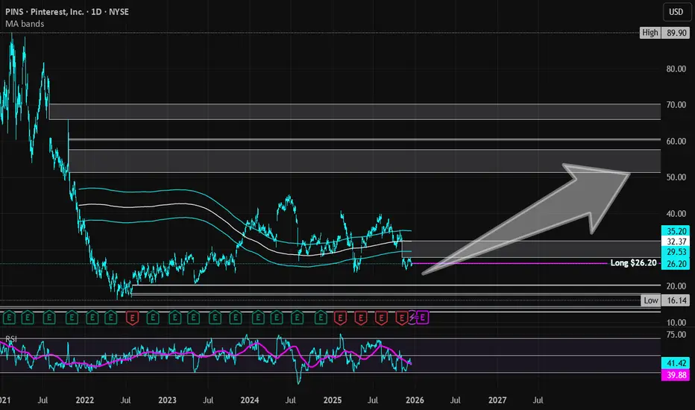Select the gray zone just below 60.00

[x=365, y=161]
